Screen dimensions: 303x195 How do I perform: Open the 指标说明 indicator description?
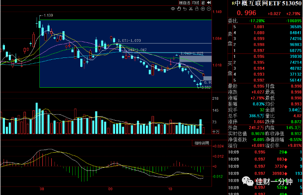[202, 143]
